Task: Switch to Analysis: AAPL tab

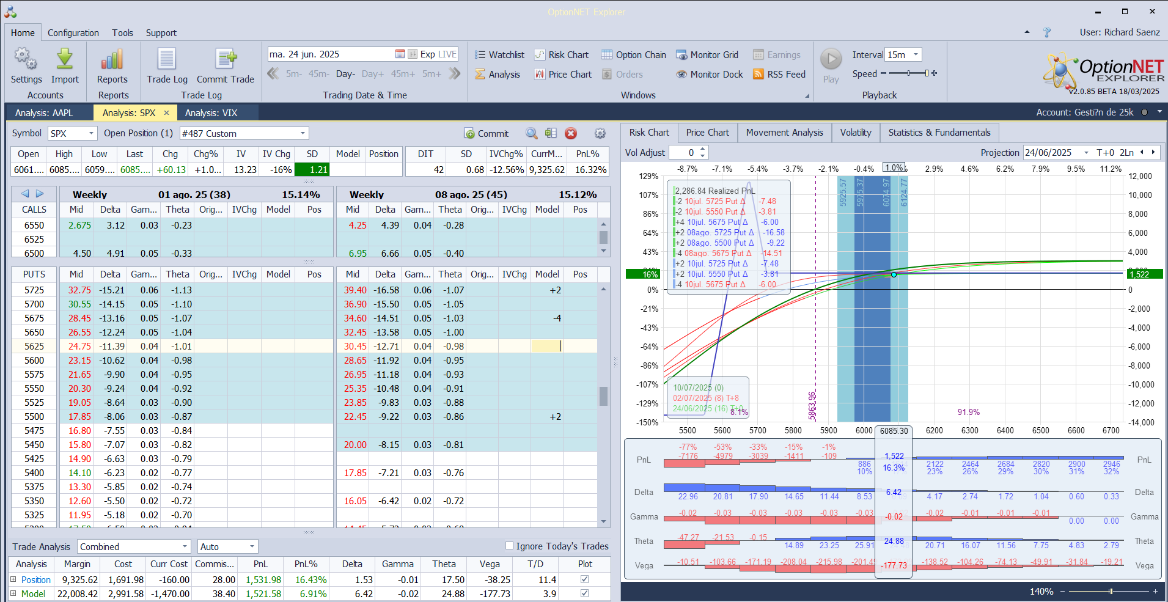Action: (x=44, y=113)
